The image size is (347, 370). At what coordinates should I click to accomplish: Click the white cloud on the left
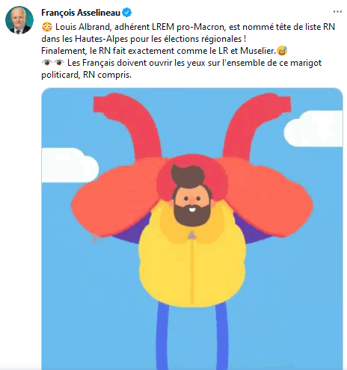tap(70, 165)
